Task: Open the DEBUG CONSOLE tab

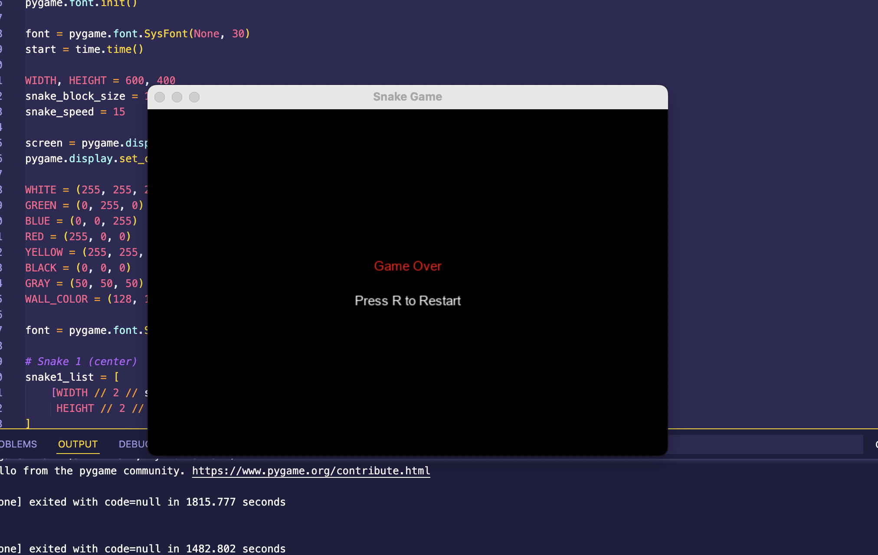Action: click(133, 444)
